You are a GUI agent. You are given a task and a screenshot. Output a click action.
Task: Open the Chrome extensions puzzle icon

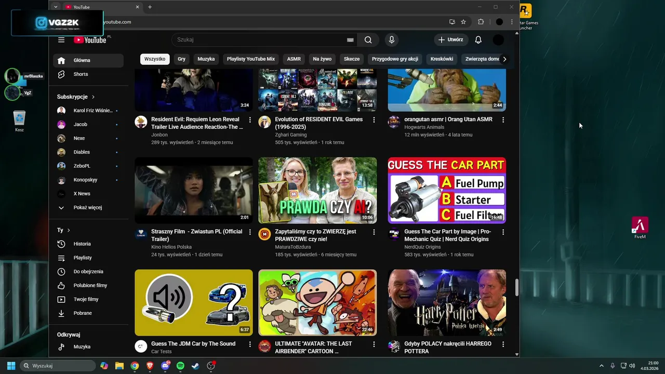[481, 22]
